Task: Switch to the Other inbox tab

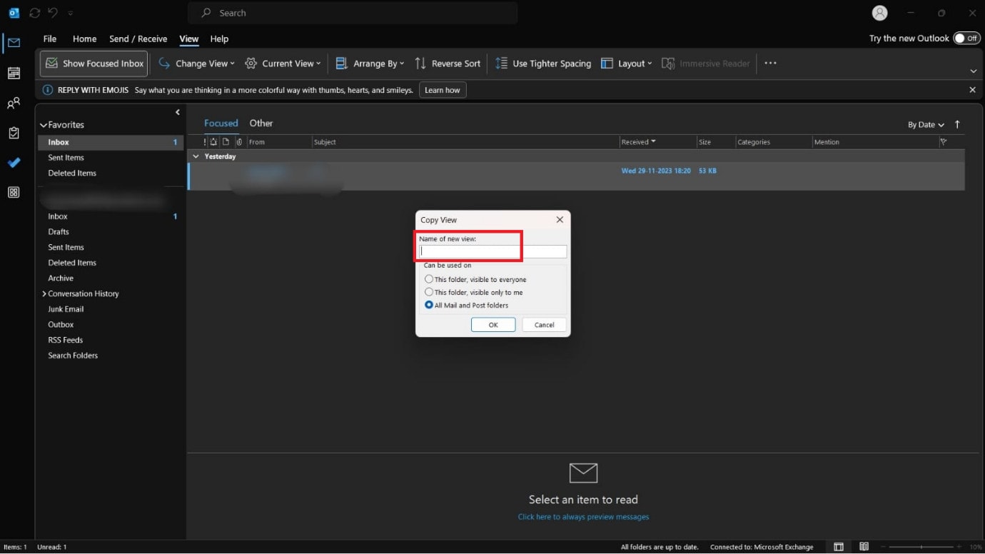Action: 261,123
